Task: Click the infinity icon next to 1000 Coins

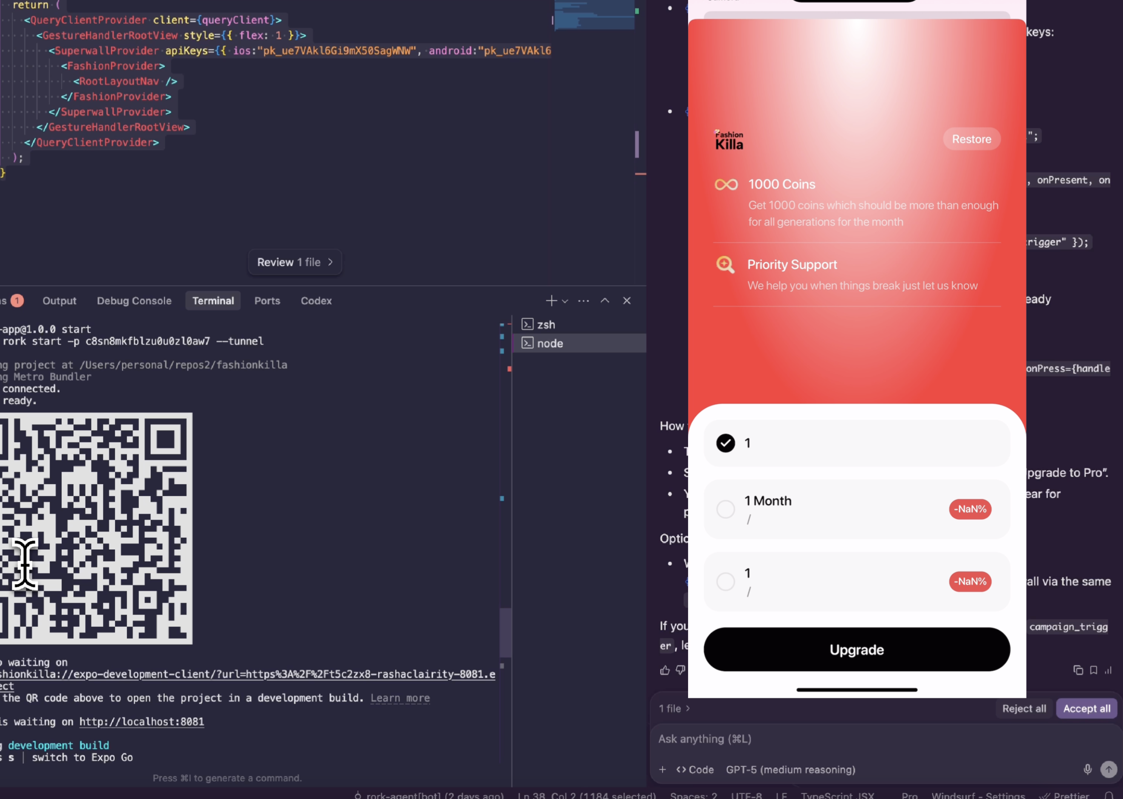Action: (x=726, y=184)
